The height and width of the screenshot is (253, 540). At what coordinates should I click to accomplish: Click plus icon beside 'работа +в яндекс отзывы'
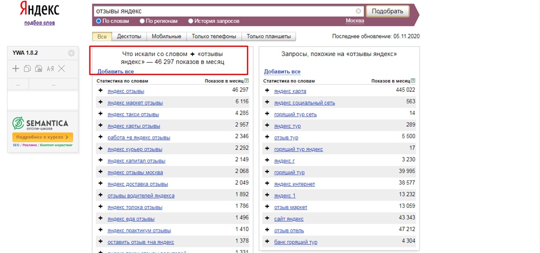click(x=100, y=137)
